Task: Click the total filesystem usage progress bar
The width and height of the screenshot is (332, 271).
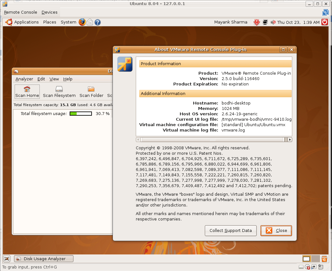Action: coord(81,114)
